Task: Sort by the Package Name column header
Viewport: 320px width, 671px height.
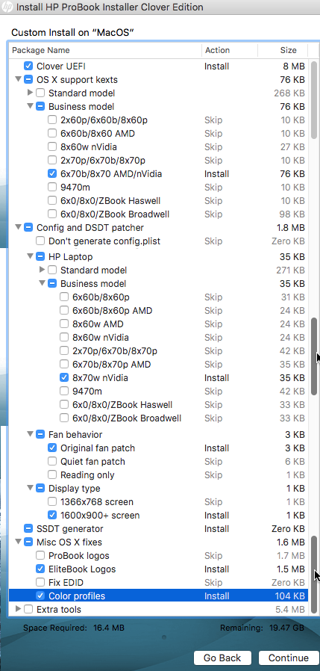Action: [x=105, y=51]
